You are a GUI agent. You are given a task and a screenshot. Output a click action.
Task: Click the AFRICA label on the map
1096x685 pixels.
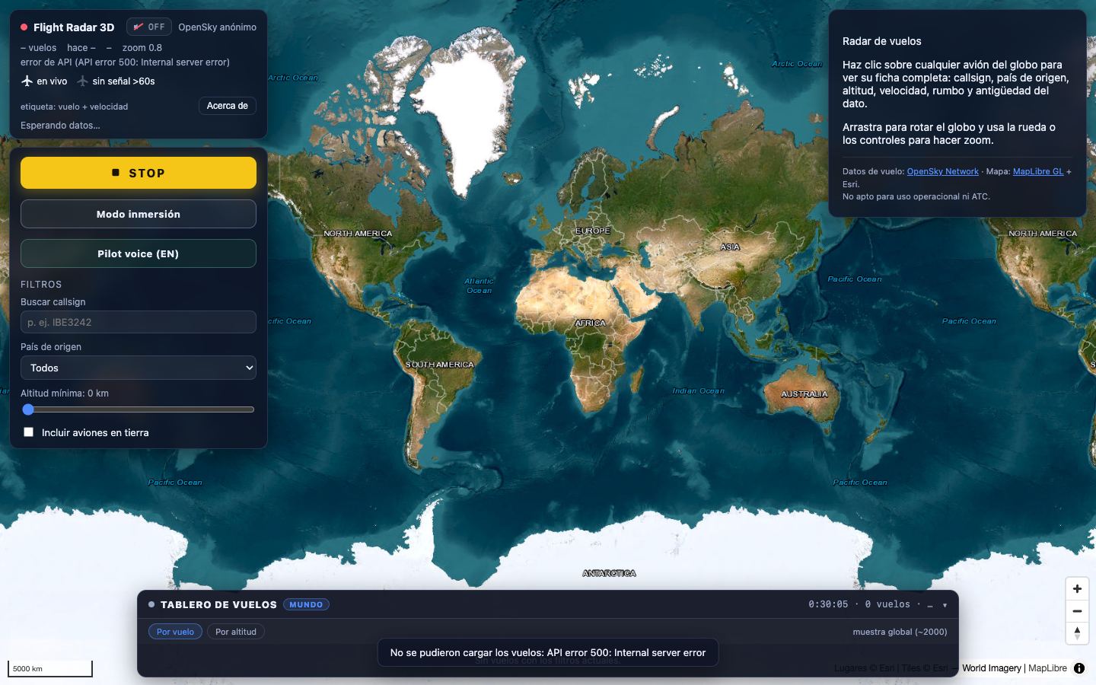coord(590,323)
